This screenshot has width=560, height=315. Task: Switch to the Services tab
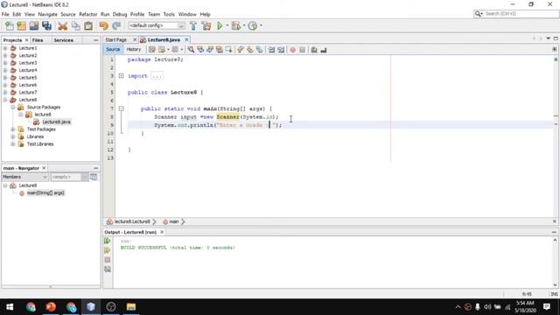click(63, 40)
